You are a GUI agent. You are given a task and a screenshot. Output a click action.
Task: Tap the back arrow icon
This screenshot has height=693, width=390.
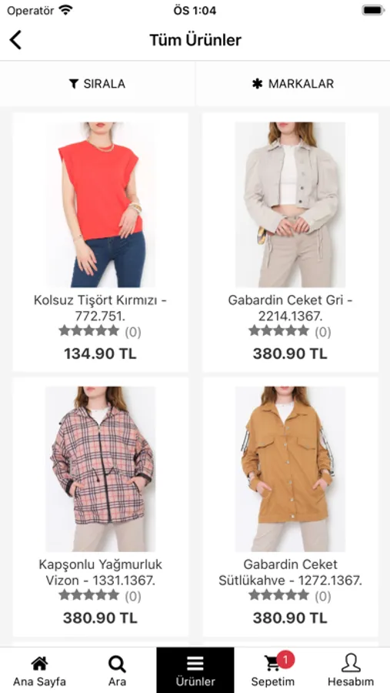15,40
